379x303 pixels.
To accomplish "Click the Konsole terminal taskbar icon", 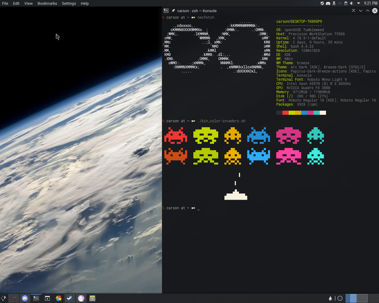I will [x=36, y=298].
